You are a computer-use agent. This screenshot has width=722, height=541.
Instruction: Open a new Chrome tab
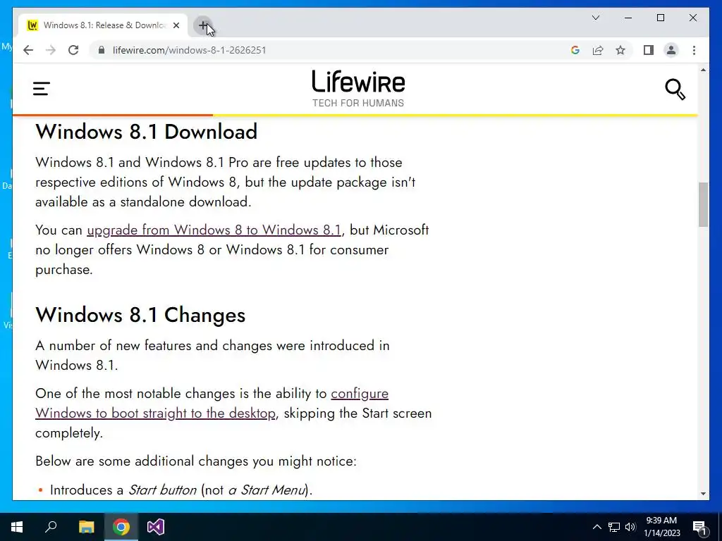tap(203, 25)
